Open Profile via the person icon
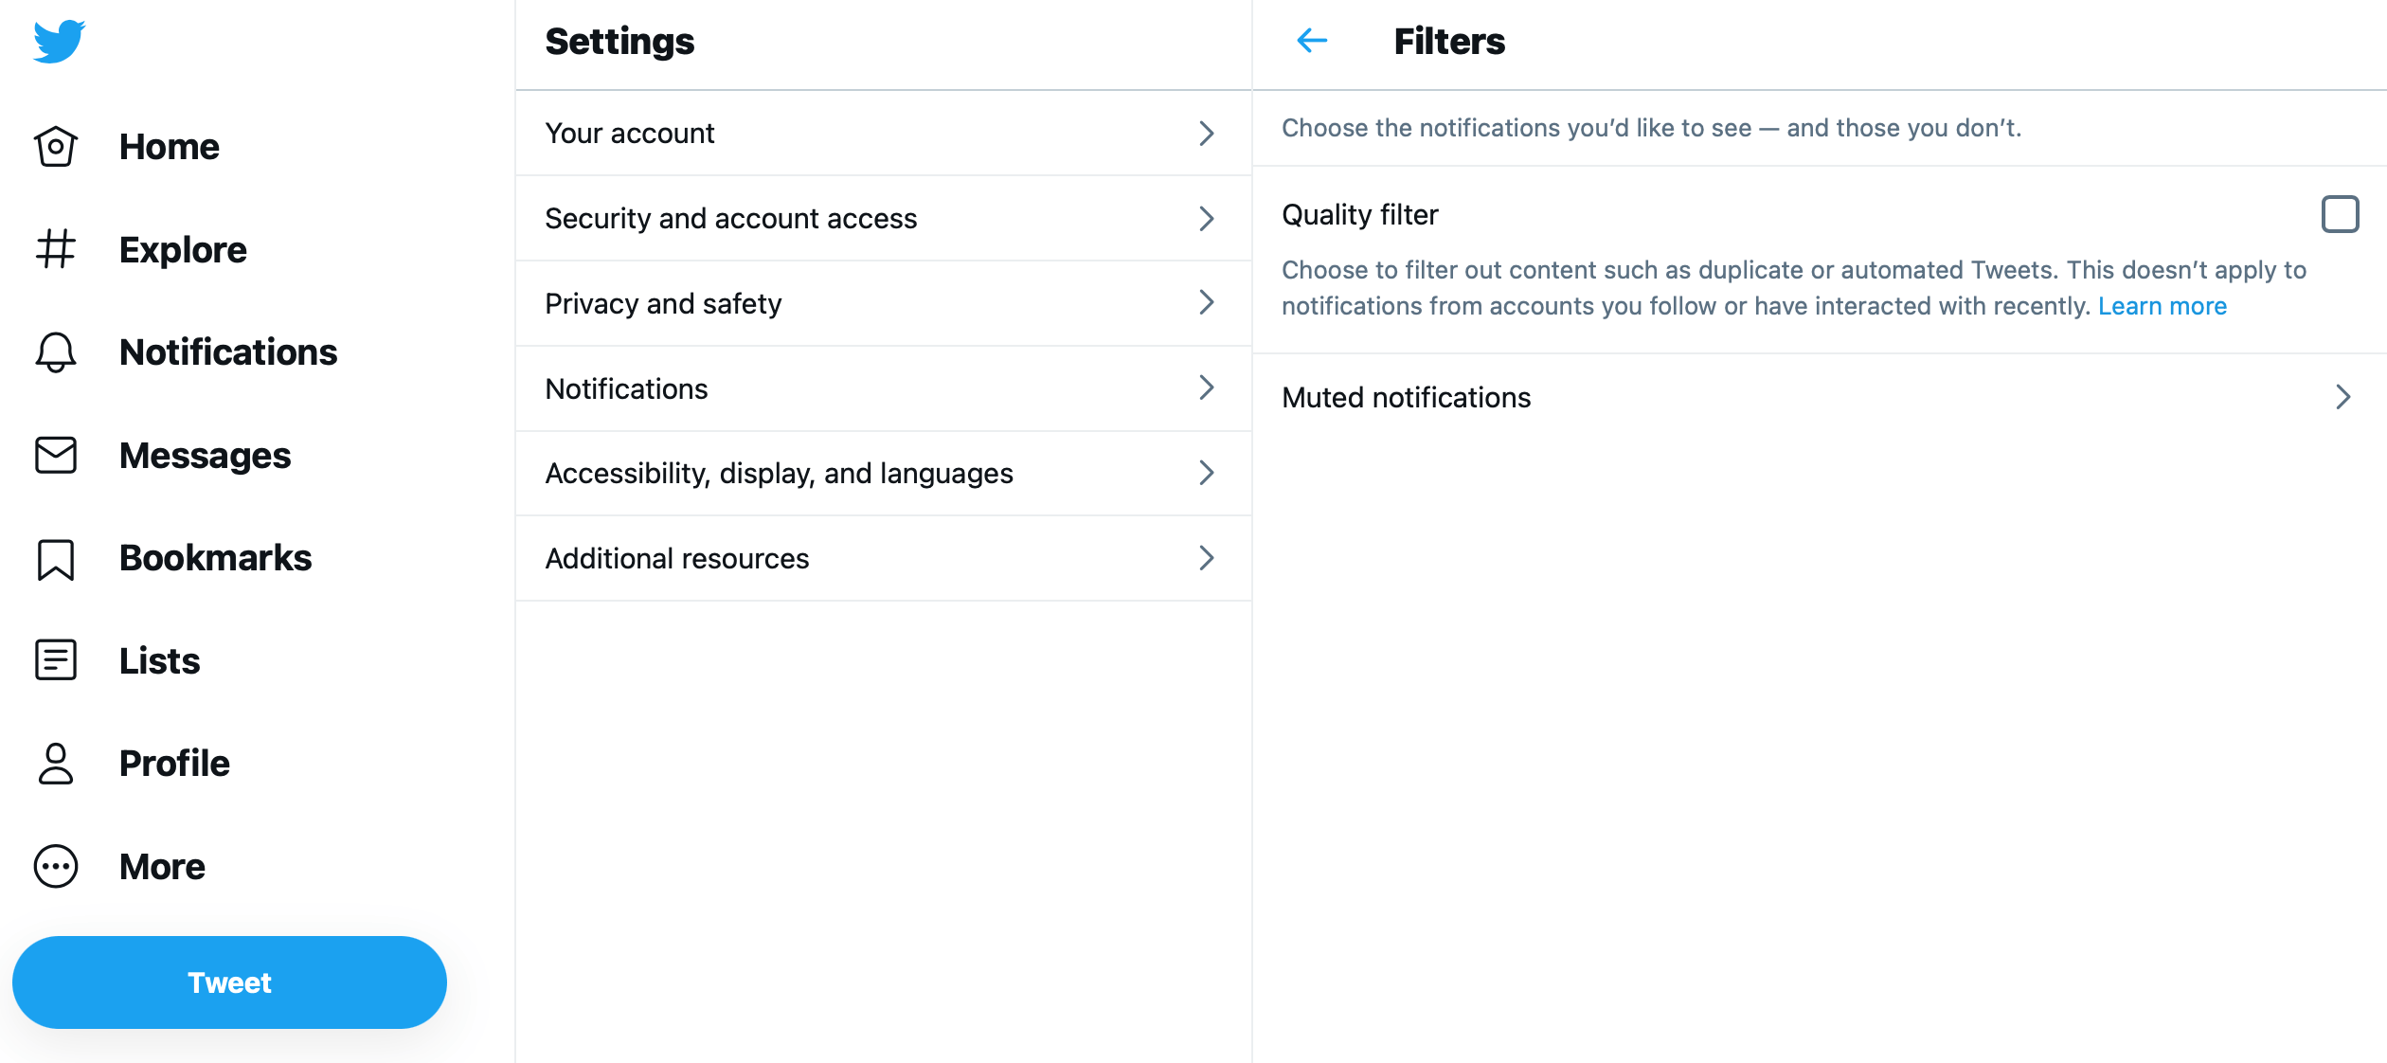The image size is (2387, 1063). (x=56, y=764)
